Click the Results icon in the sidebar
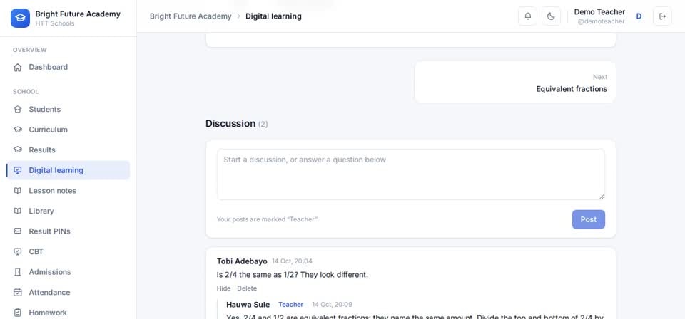This screenshot has width=685, height=319. [x=17, y=150]
